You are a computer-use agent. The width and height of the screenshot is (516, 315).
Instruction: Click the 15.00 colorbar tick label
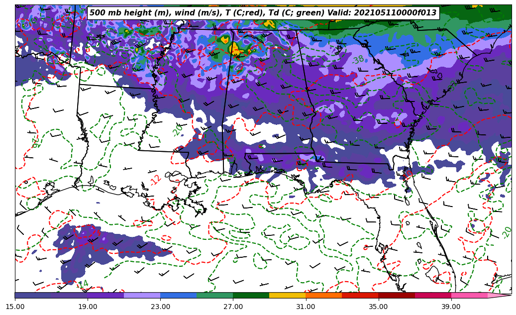(15, 307)
